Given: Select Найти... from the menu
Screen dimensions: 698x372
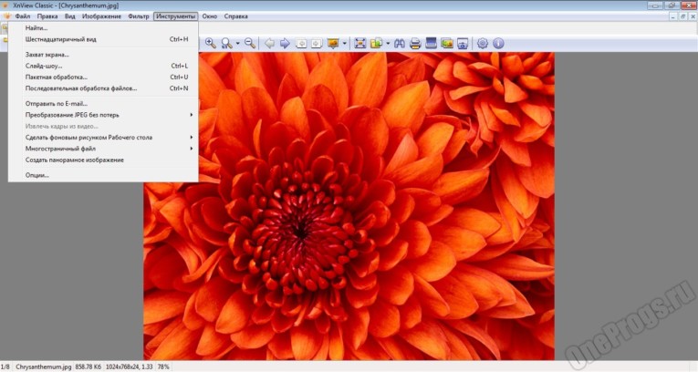Looking at the screenshot, I should coord(103,28).
